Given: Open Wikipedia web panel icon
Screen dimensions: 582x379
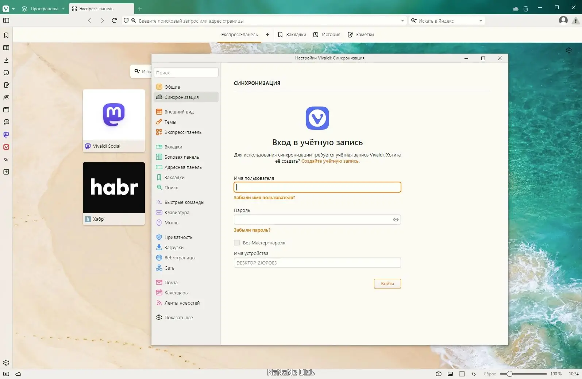Looking at the screenshot, I should (x=6, y=159).
